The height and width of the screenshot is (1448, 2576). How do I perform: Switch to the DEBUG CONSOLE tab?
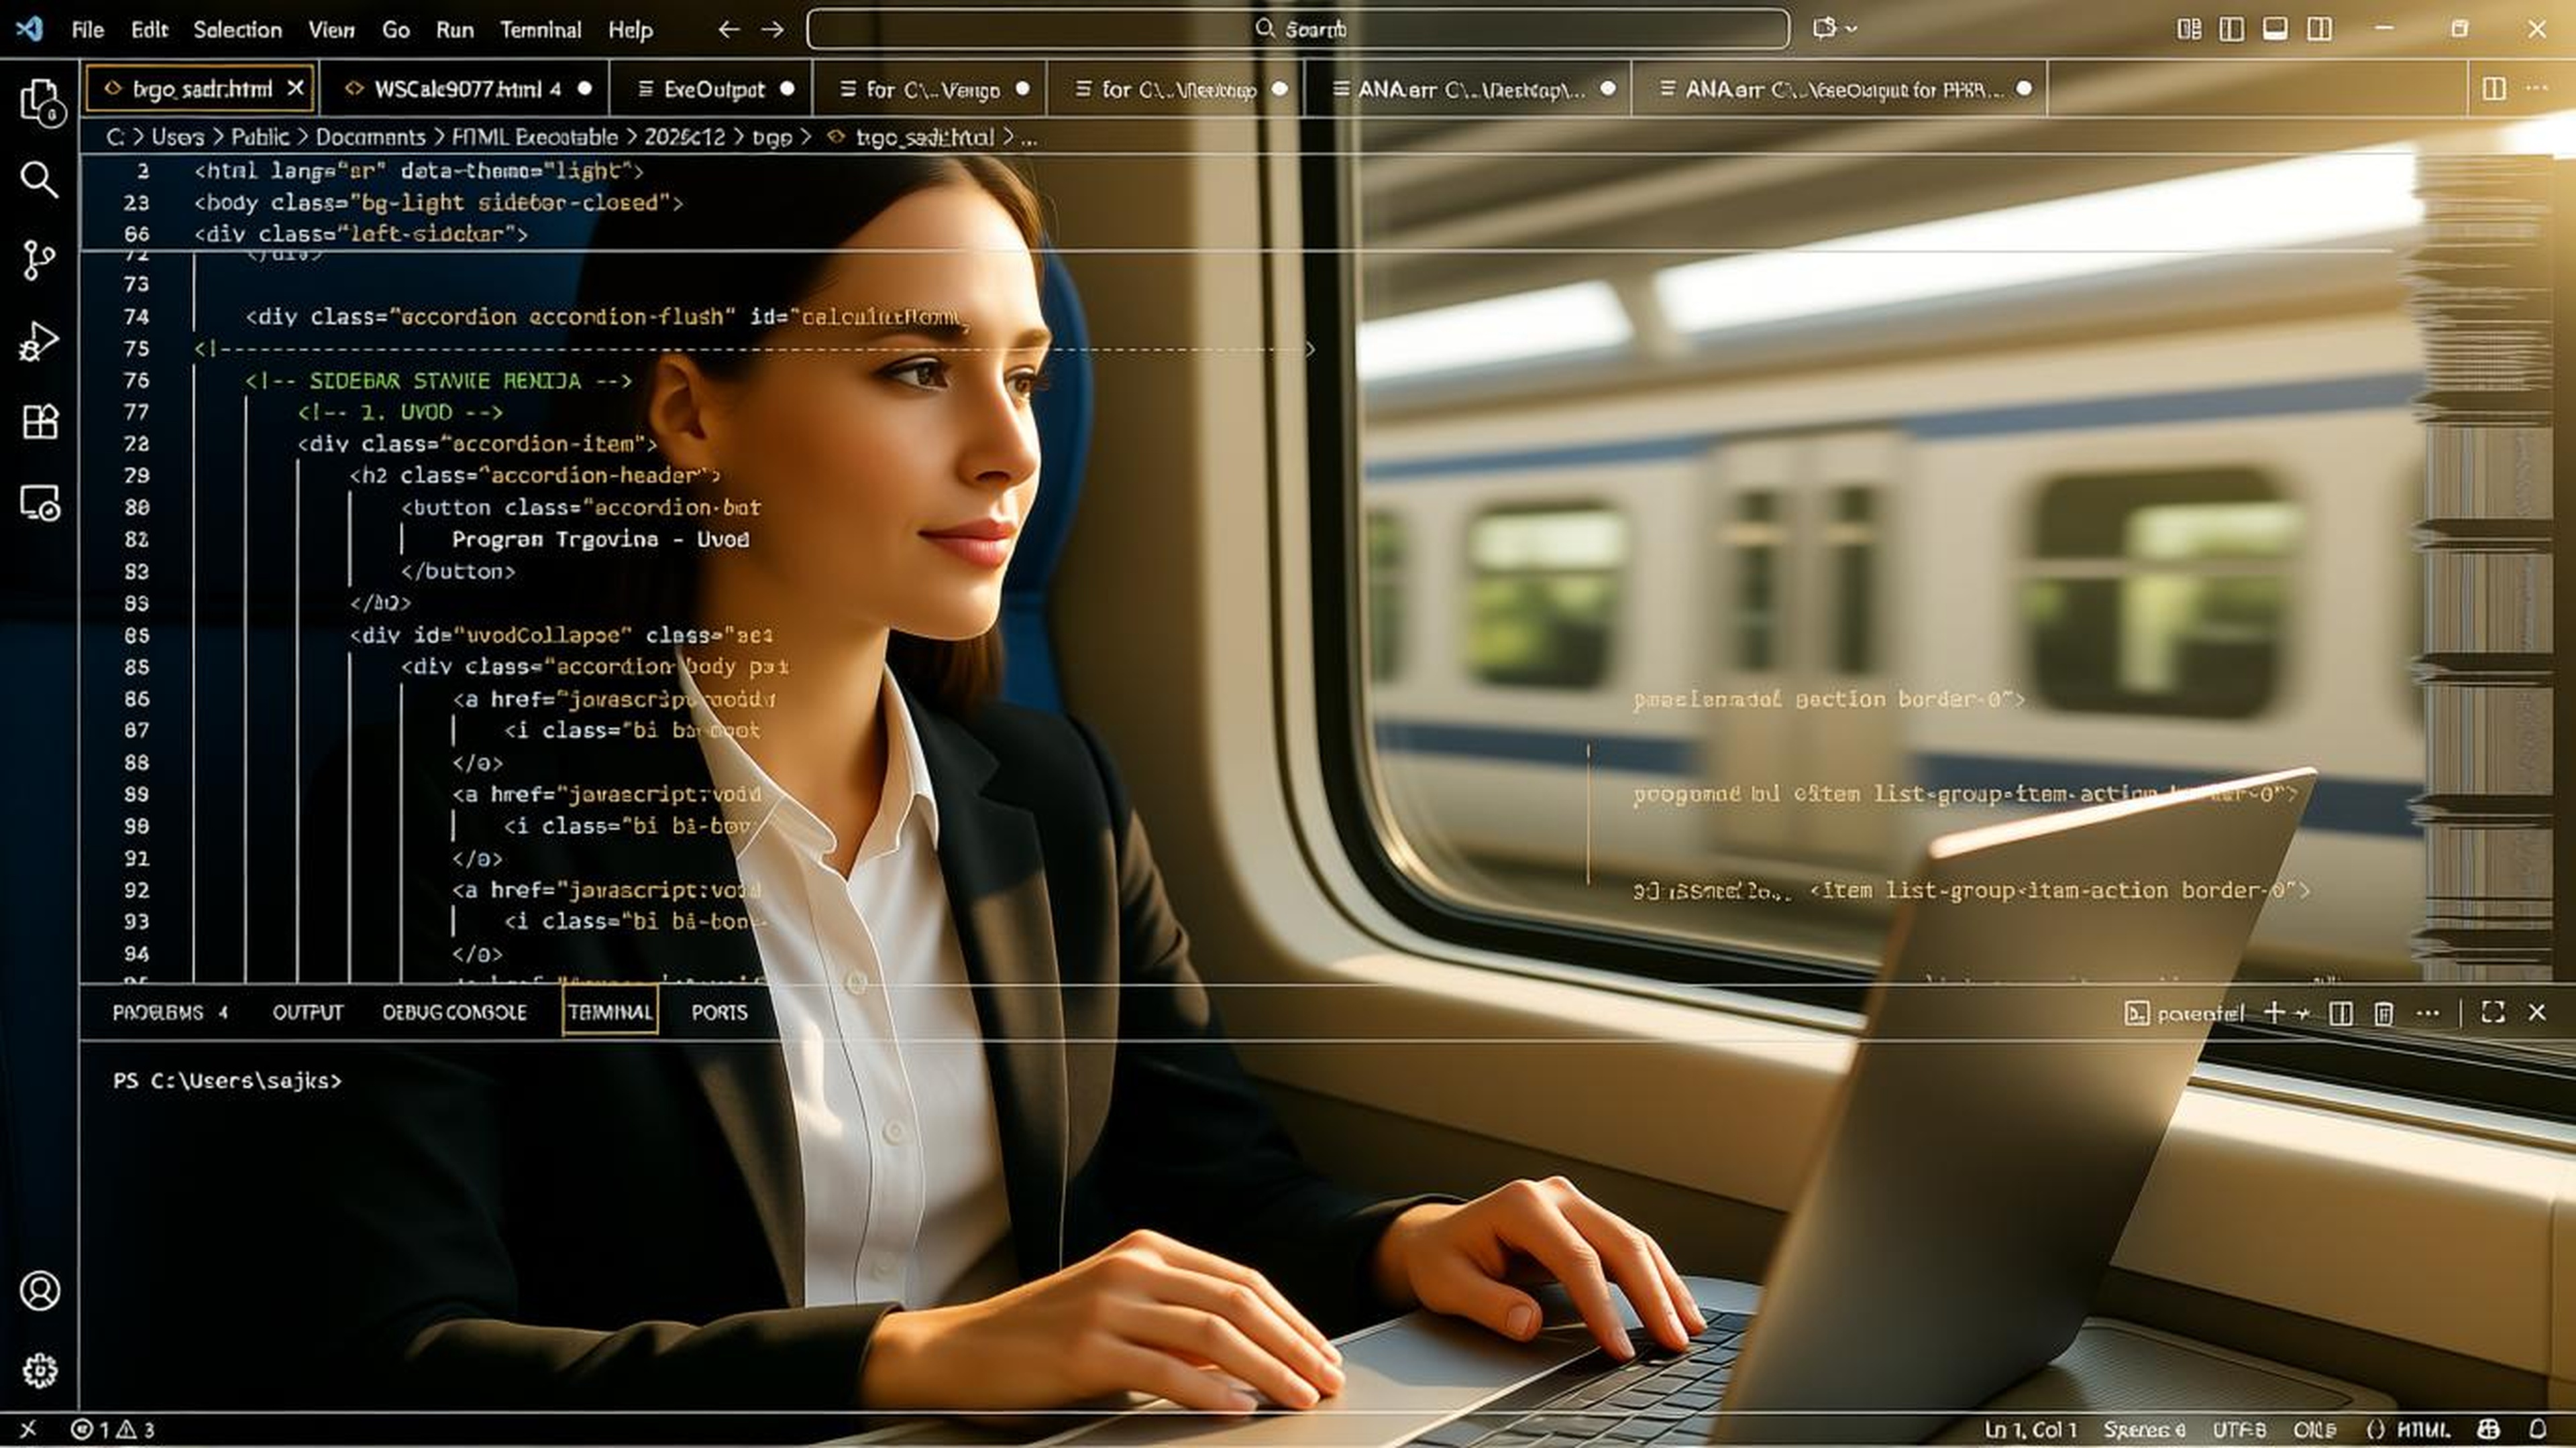tap(454, 1012)
